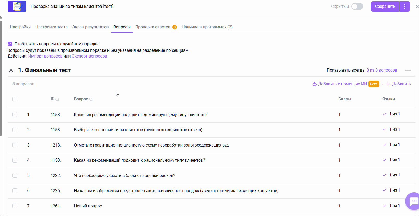Close the test editor with the X
419x216 pixels.
tap(417, 7)
